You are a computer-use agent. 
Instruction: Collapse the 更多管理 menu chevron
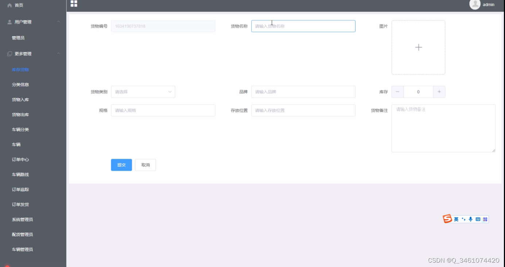(x=58, y=54)
